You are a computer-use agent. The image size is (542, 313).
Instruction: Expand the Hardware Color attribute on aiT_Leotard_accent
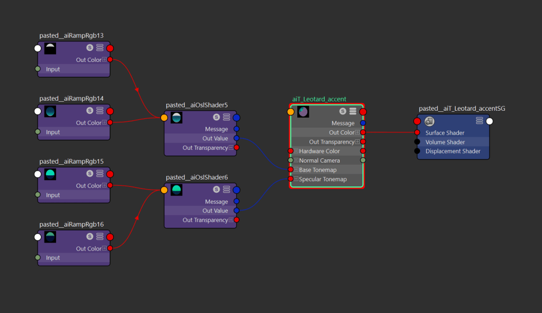[296, 151]
